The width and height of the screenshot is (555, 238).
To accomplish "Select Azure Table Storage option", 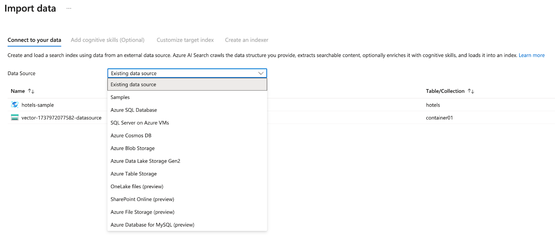I will pyautogui.click(x=134, y=174).
